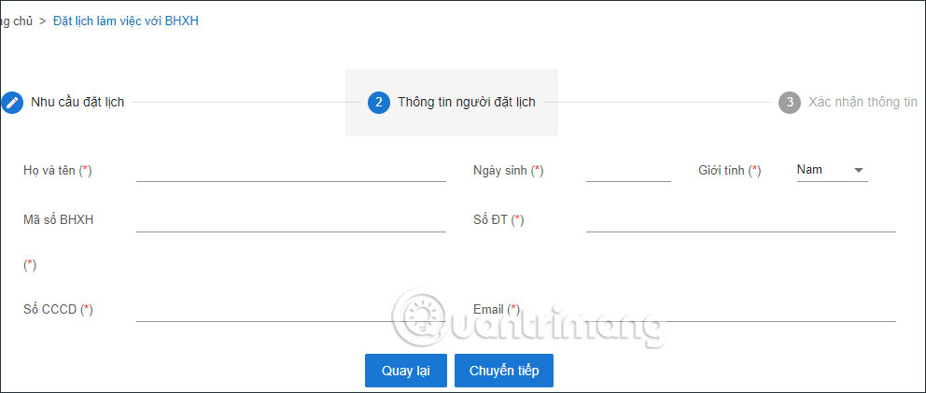This screenshot has height=393, width=926.
Task: Click the gray step 3 number circle
Action: [x=790, y=103]
